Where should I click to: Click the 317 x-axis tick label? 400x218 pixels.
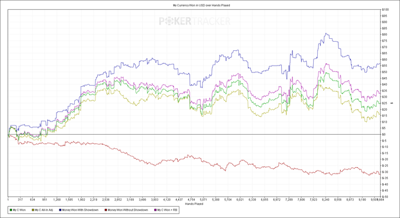(x=21, y=200)
